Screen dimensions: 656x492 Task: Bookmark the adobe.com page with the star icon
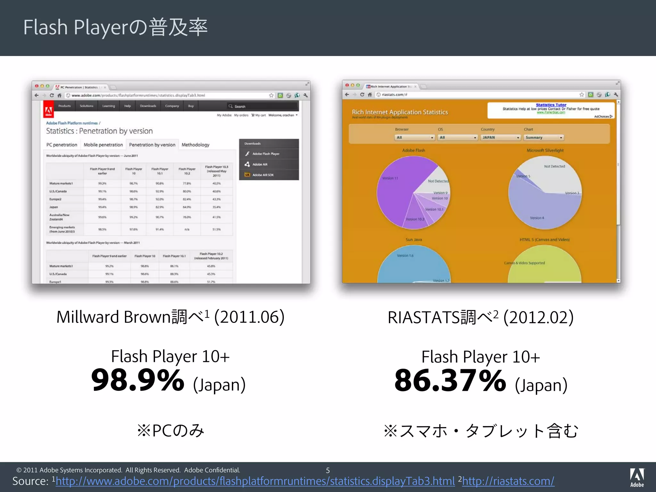click(271, 95)
